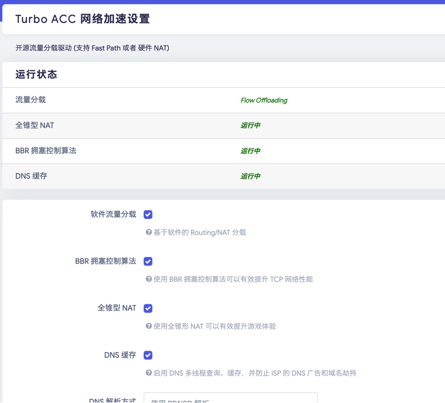Click help icon before DNS 多线程查询 hint

pos(149,373)
